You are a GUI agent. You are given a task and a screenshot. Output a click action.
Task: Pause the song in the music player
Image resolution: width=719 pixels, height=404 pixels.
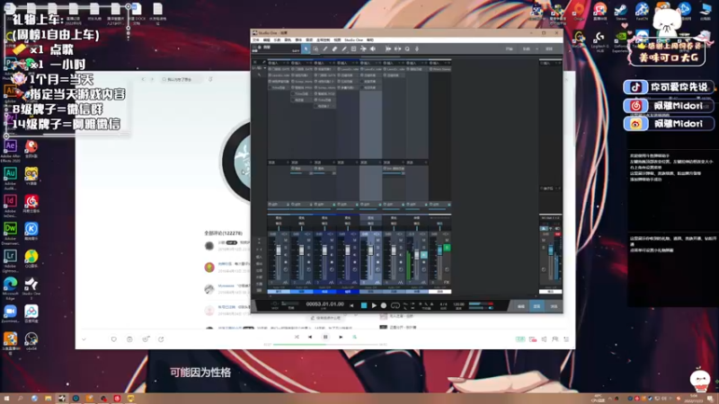325,338
